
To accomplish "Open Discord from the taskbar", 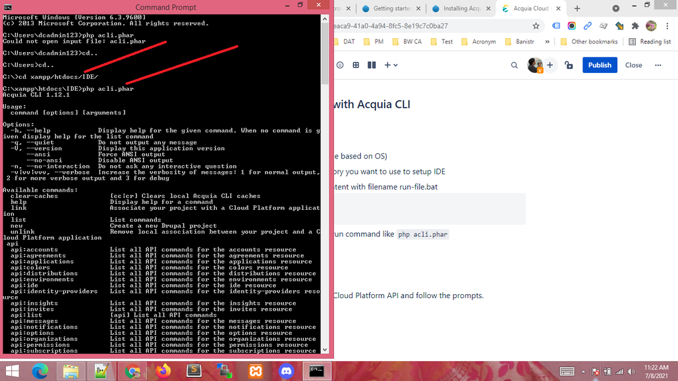I will [286, 370].
